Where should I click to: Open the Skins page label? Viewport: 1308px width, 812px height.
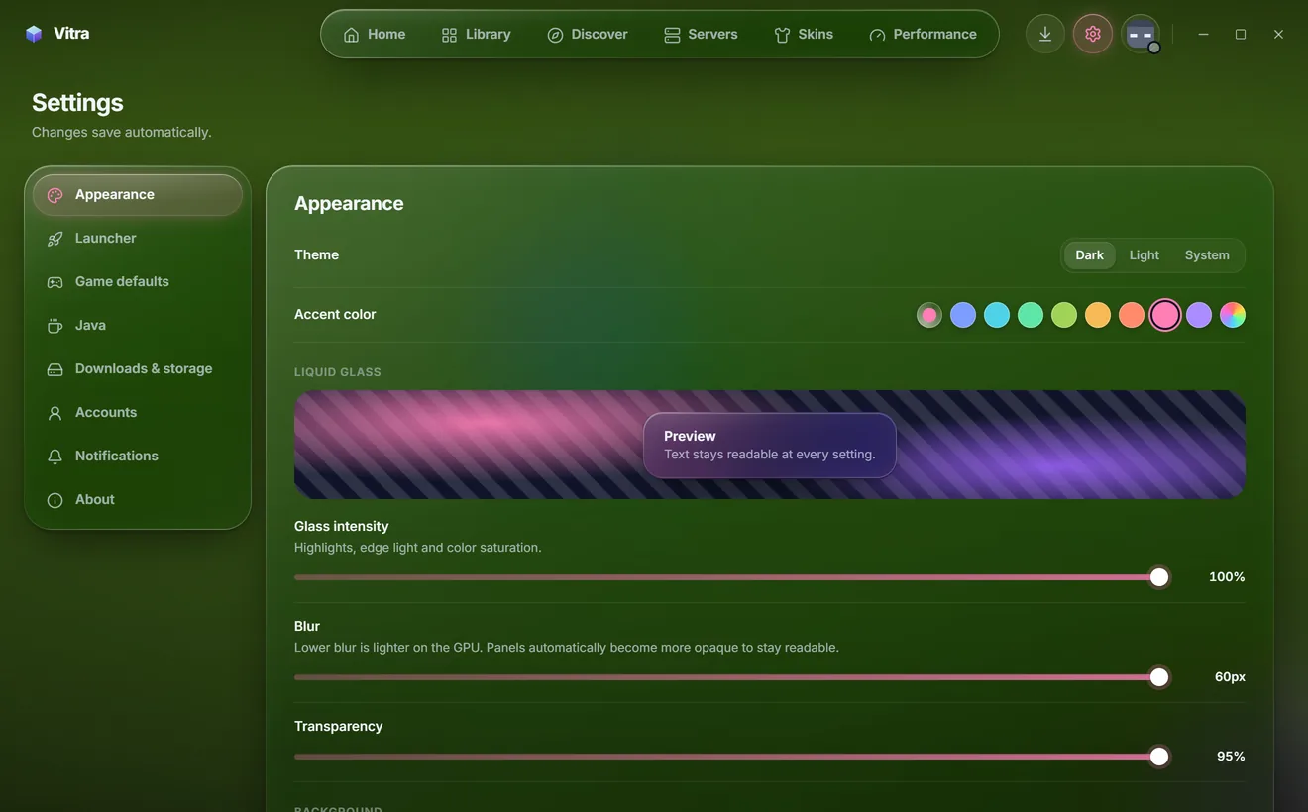[816, 34]
